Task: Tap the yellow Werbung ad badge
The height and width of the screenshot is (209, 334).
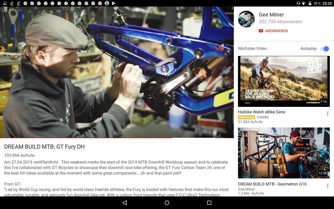Action: point(246,117)
